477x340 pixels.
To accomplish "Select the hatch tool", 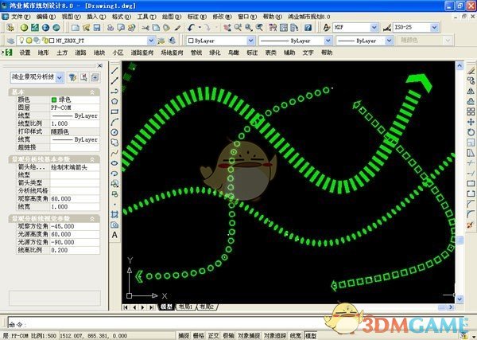I will tap(114, 214).
